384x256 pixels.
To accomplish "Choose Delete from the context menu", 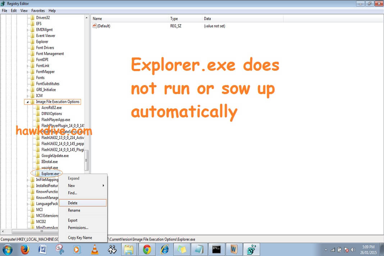I will coord(83,203).
